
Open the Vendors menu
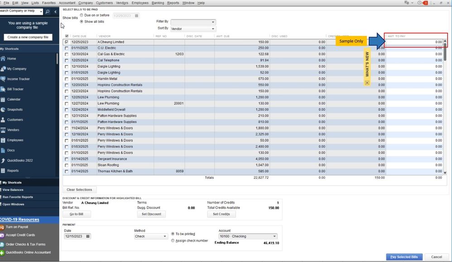pos(122,3)
